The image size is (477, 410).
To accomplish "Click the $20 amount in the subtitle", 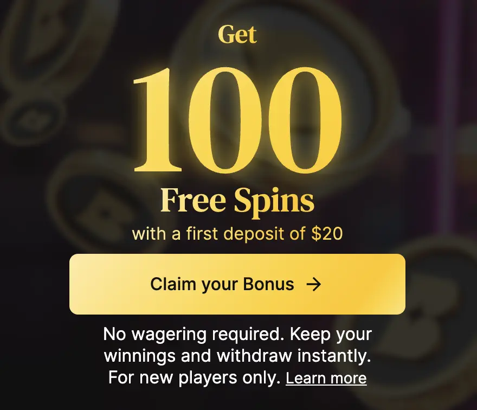I will pos(327,234).
